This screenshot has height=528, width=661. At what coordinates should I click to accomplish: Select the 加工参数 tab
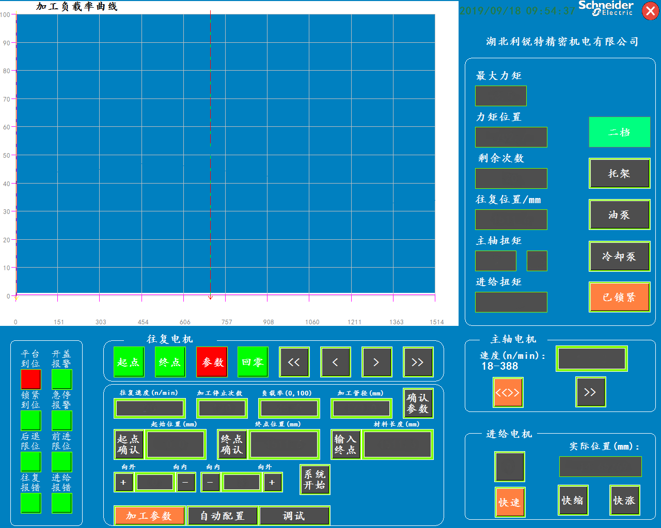[x=149, y=516]
